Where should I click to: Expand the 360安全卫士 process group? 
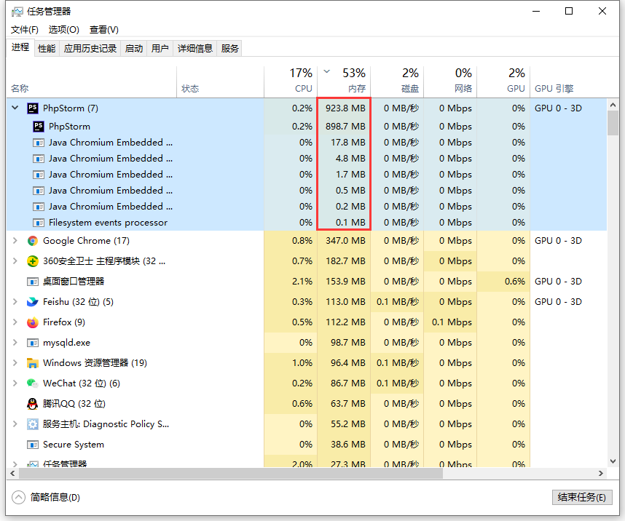point(15,261)
